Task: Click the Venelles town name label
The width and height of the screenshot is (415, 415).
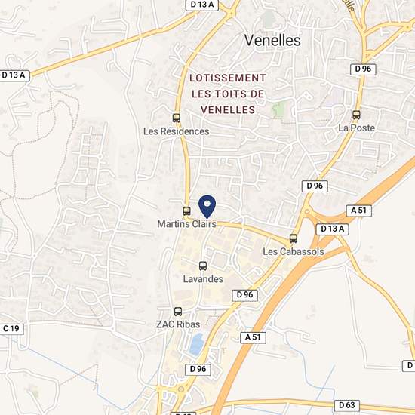Action: tap(272, 41)
